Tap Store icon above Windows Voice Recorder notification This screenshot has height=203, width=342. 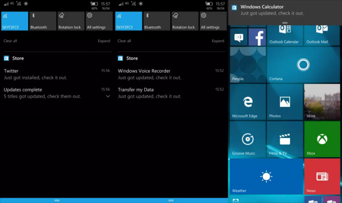pos(121,58)
